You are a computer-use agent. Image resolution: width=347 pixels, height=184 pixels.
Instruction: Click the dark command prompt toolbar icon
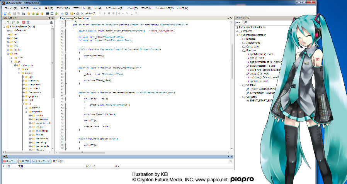(x=48, y=14)
